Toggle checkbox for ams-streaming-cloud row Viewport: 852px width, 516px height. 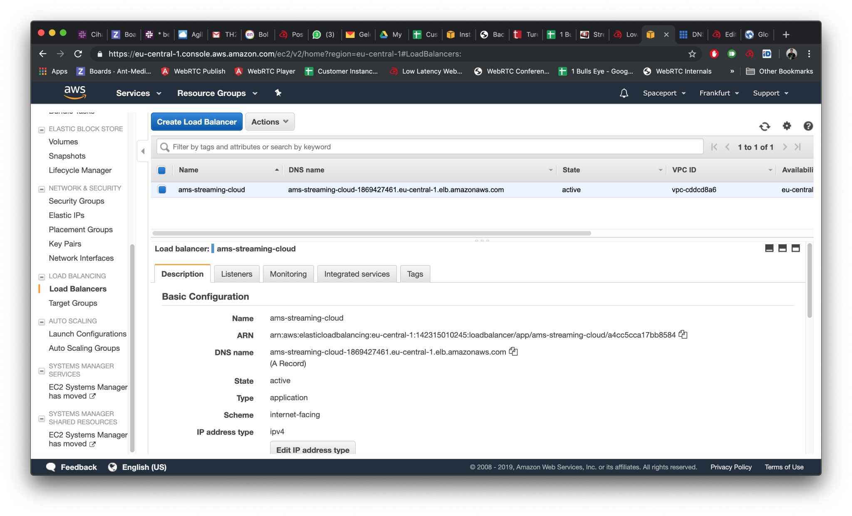(x=162, y=189)
